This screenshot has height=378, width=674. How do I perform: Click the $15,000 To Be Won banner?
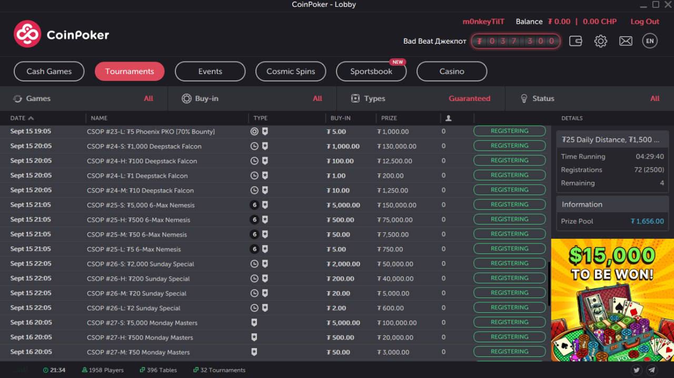click(612, 300)
